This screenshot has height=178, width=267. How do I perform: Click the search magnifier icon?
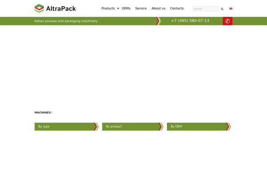[x=222, y=9]
